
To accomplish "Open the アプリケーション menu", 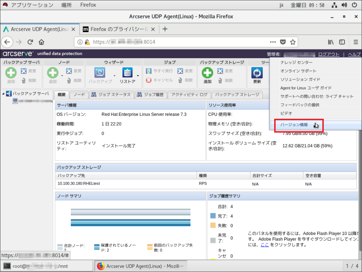I will (32, 5).
